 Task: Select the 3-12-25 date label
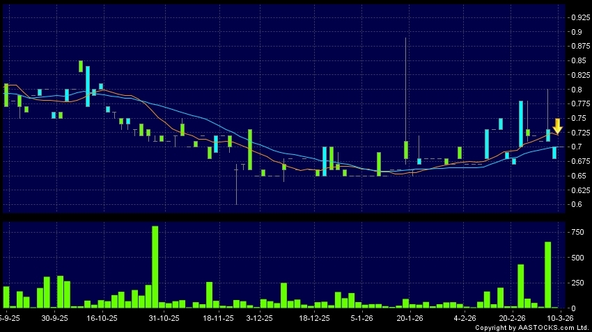[x=260, y=317]
